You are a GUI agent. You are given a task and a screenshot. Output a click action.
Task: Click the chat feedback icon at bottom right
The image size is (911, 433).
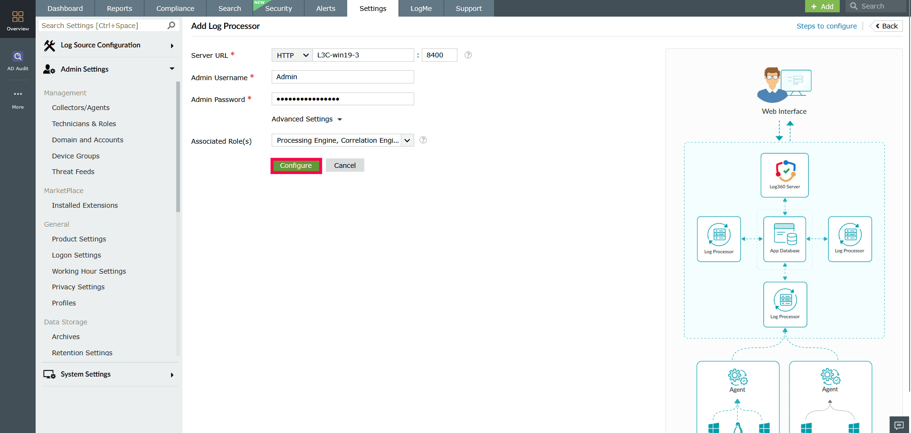coord(899,425)
